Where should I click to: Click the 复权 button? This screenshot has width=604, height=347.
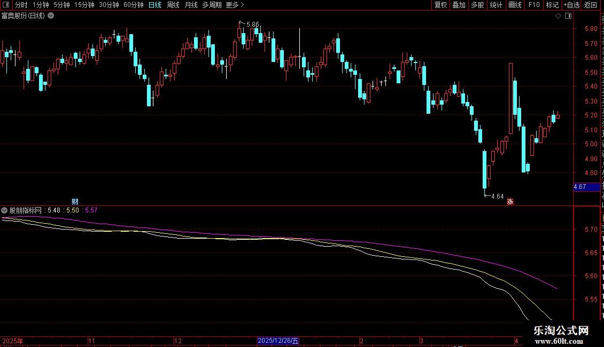tap(440, 5)
